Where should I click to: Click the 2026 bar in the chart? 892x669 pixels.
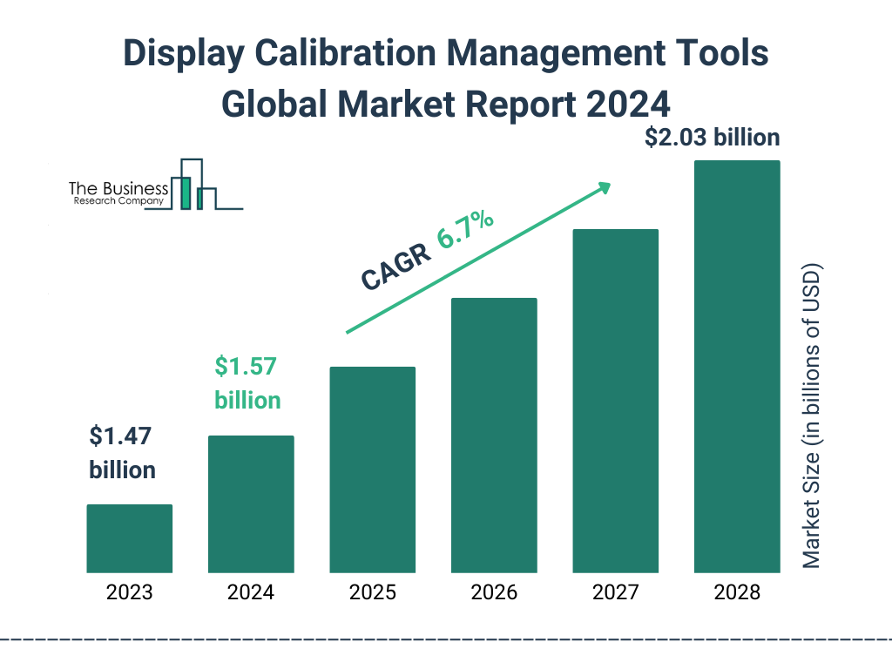coord(493,436)
